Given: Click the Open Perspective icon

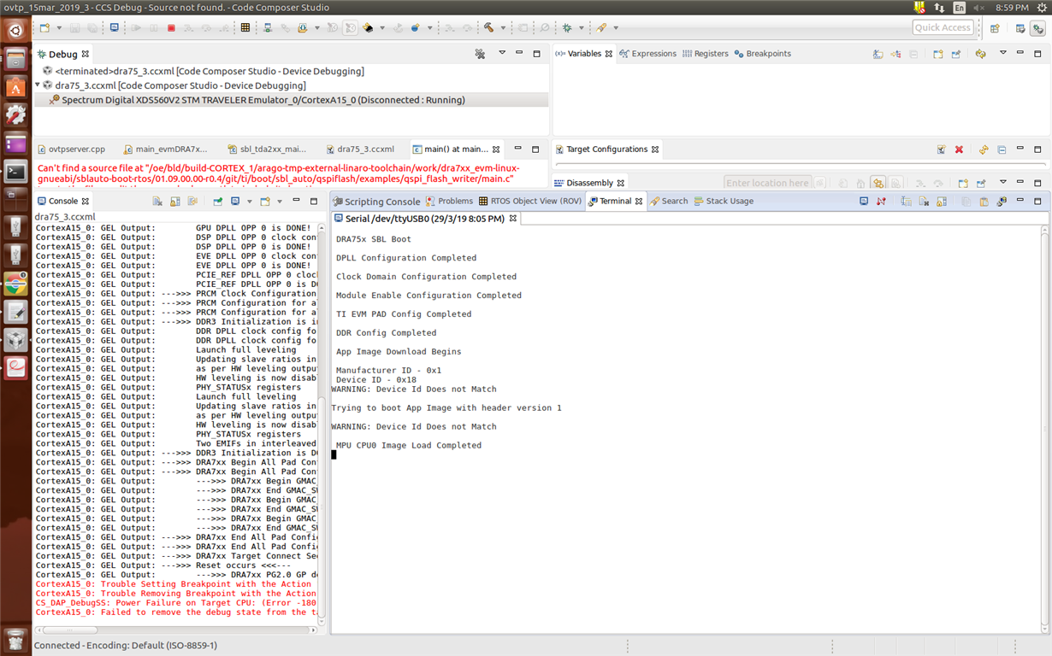Looking at the screenshot, I should 995,28.
